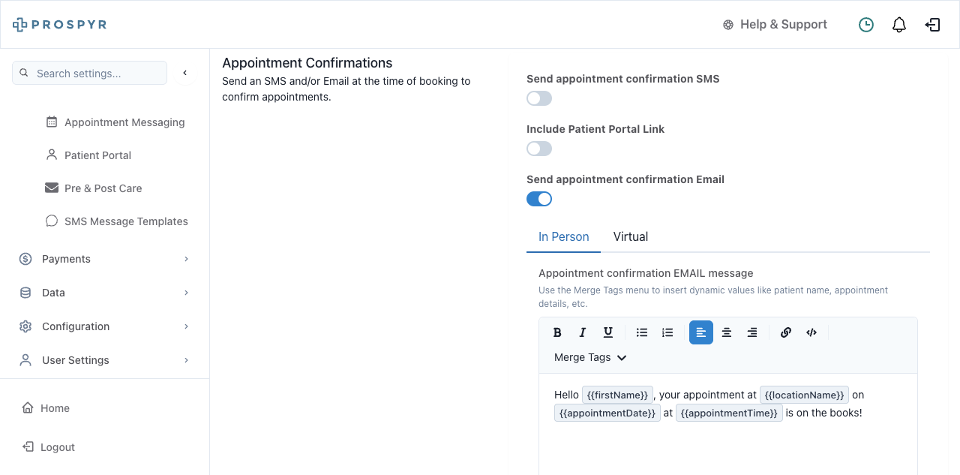Align text center
The image size is (960, 475).
(x=727, y=332)
